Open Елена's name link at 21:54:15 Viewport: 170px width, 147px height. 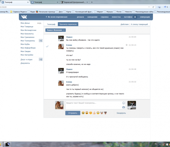69,45
